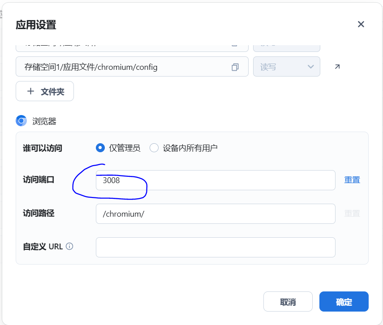Confirm settings with 确定 button

point(344,302)
